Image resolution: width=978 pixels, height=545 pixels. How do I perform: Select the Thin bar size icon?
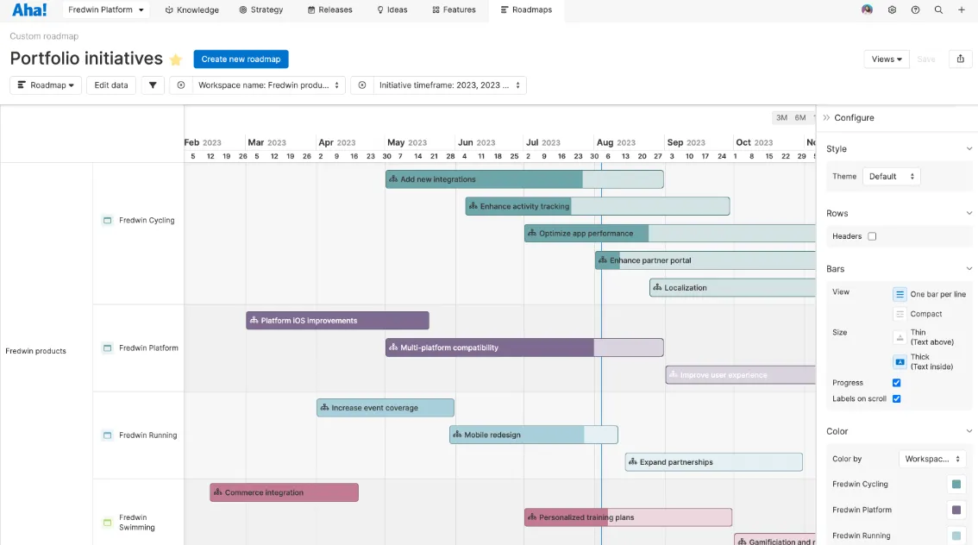pos(900,337)
